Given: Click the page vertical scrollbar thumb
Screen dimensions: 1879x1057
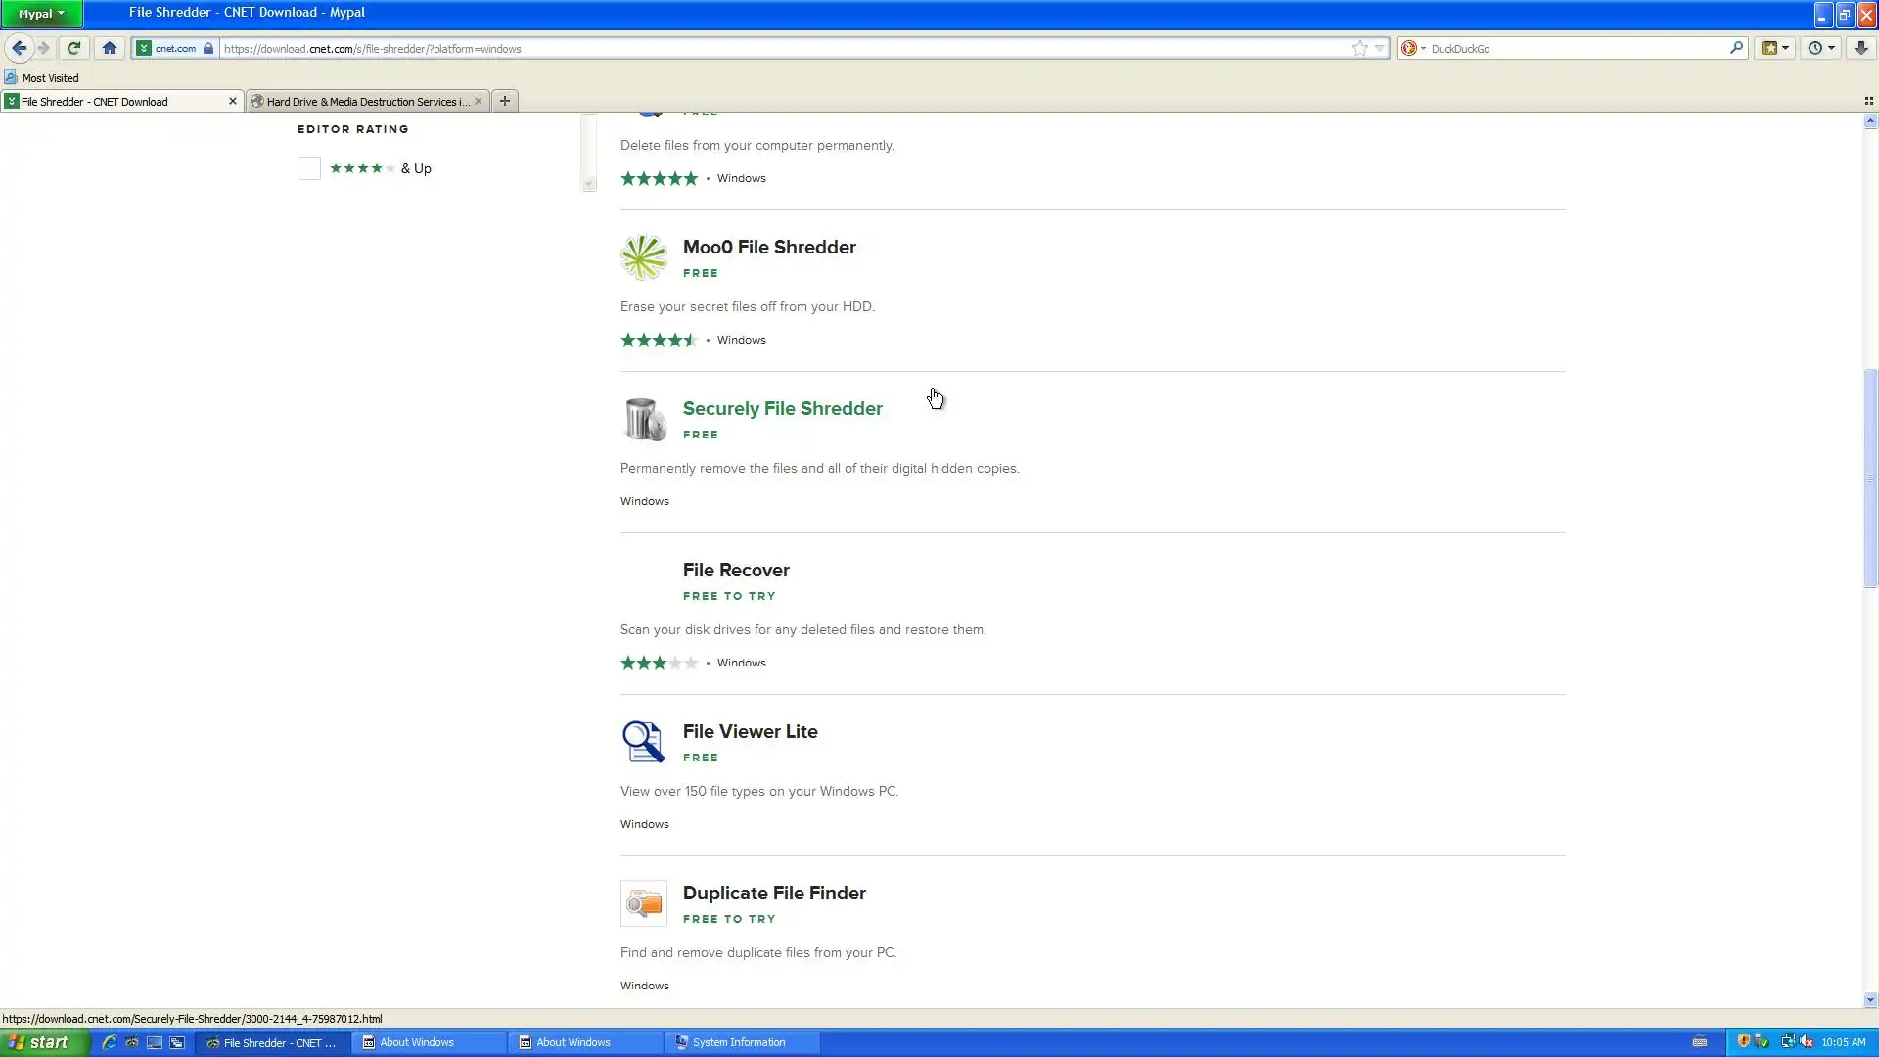Looking at the screenshot, I should (1870, 478).
